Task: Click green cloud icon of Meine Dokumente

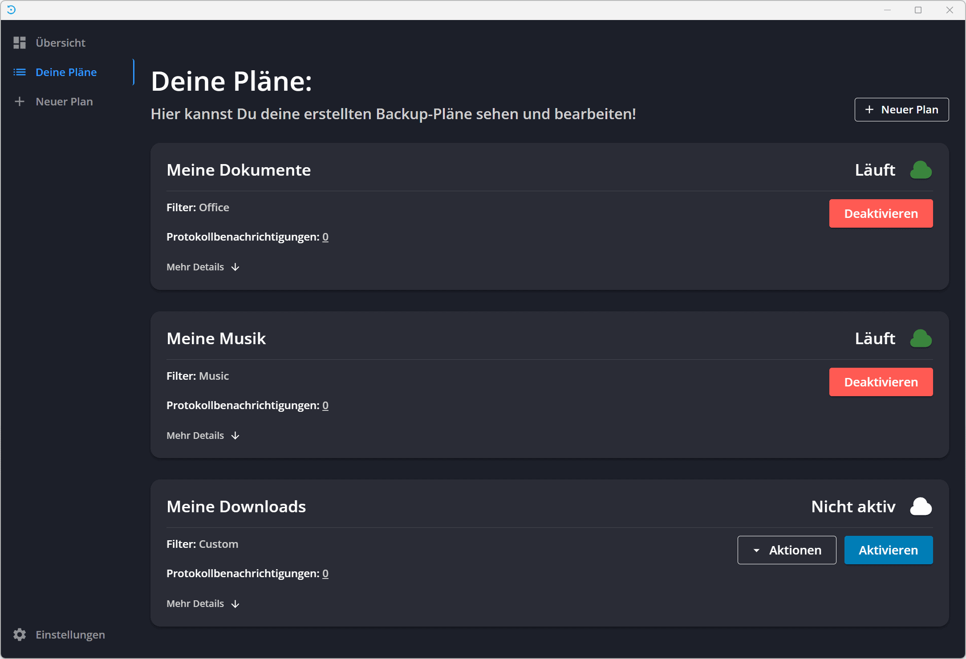Action: click(x=921, y=170)
